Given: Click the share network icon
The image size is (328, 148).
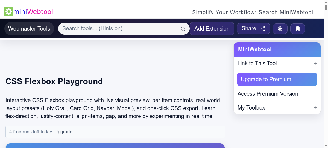Looking at the screenshot, I should pyautogui.click(x=263, y=29).
